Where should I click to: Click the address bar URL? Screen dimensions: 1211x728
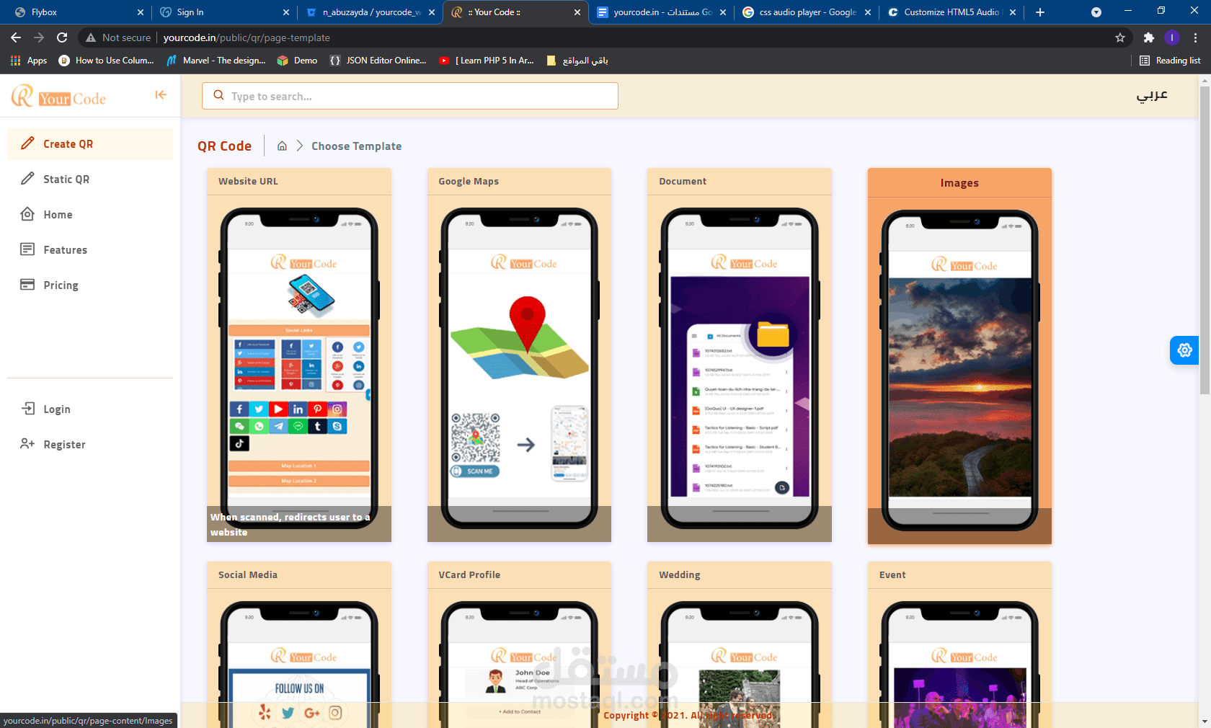[247, 37]
